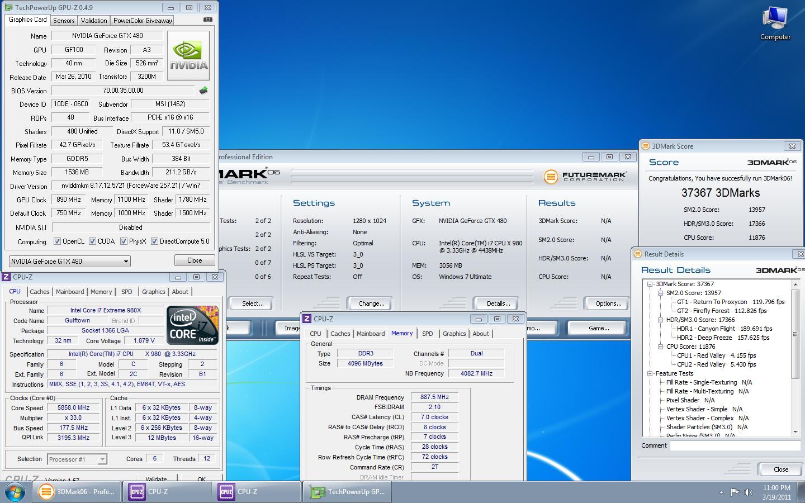The height and width of the screenshot is (503, 805).
Task: Click the results Options... button
Action: (x=608, y=303)
